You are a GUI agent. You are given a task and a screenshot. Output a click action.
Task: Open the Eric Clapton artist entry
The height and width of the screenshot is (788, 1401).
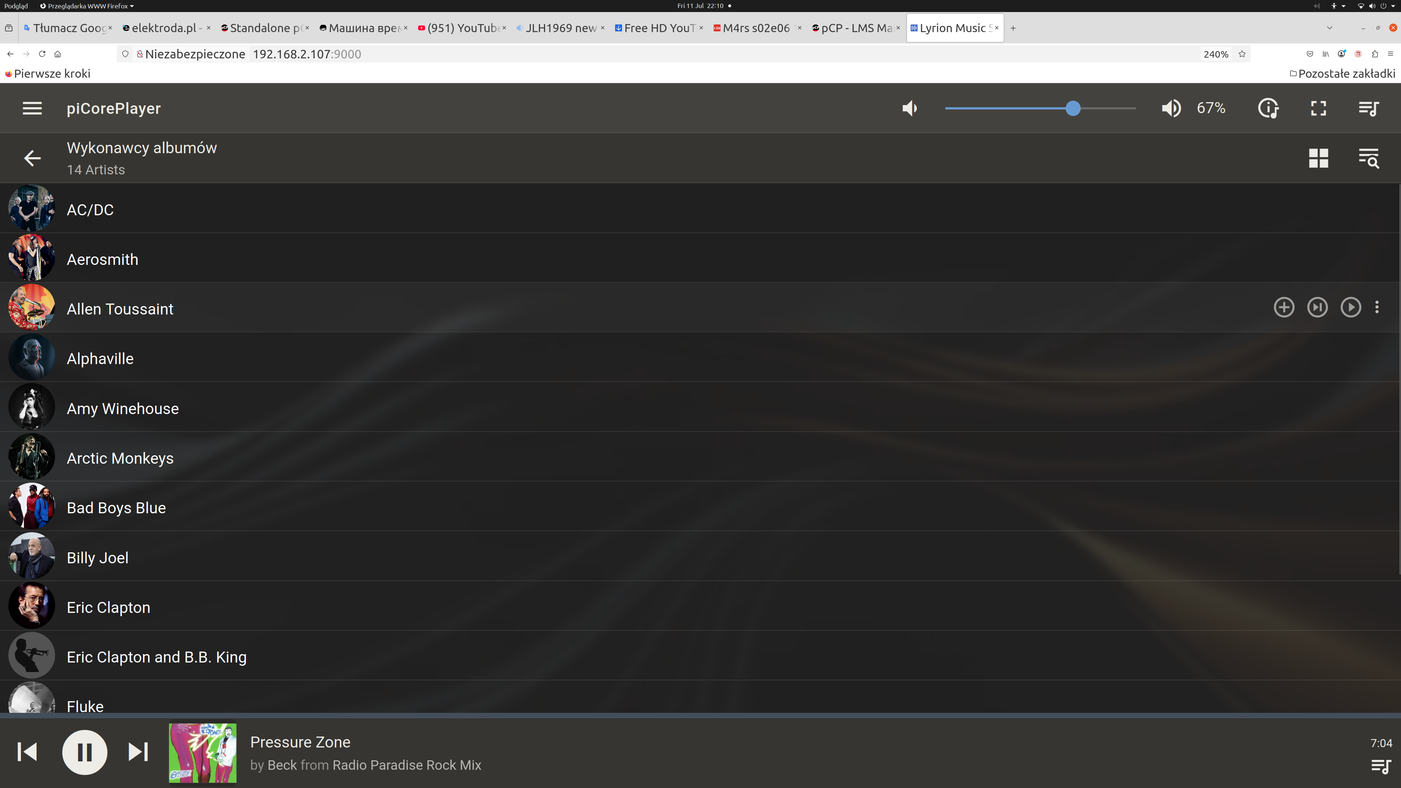click(x=700, y=606)
